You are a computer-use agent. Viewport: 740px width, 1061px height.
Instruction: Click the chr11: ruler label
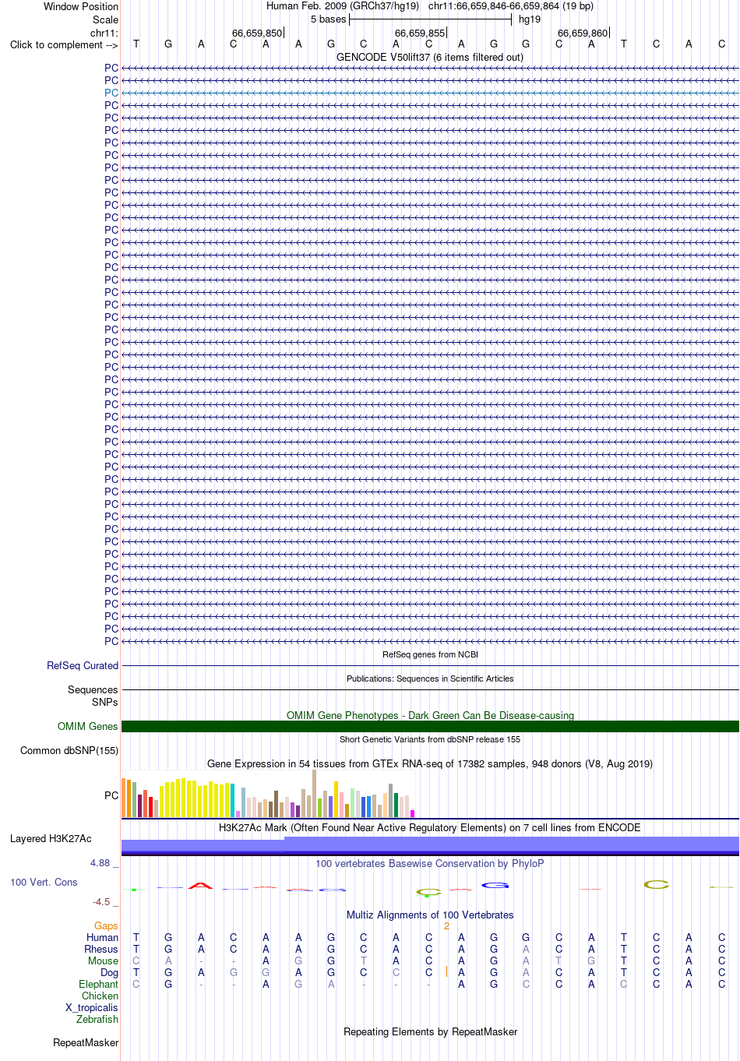tap(104, 33)
